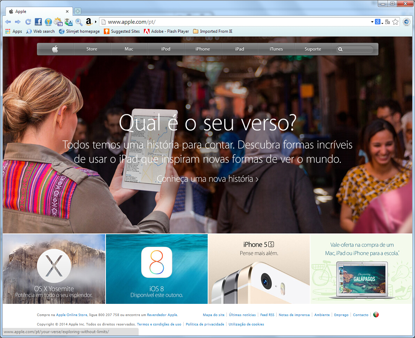Open the Slimjet homepage bookmark
This screenshot has width=415, height=338.
79,31
